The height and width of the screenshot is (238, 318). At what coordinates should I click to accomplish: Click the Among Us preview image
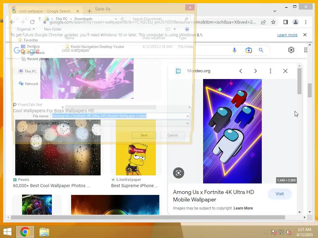[232, 131]
